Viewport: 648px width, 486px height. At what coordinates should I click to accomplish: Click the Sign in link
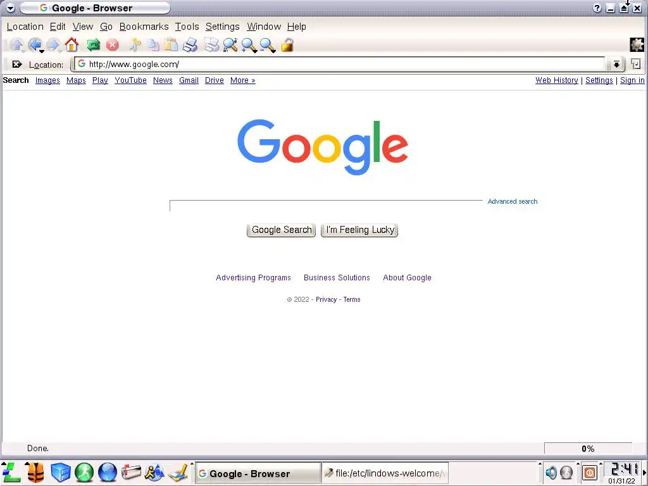coord(632,80)
